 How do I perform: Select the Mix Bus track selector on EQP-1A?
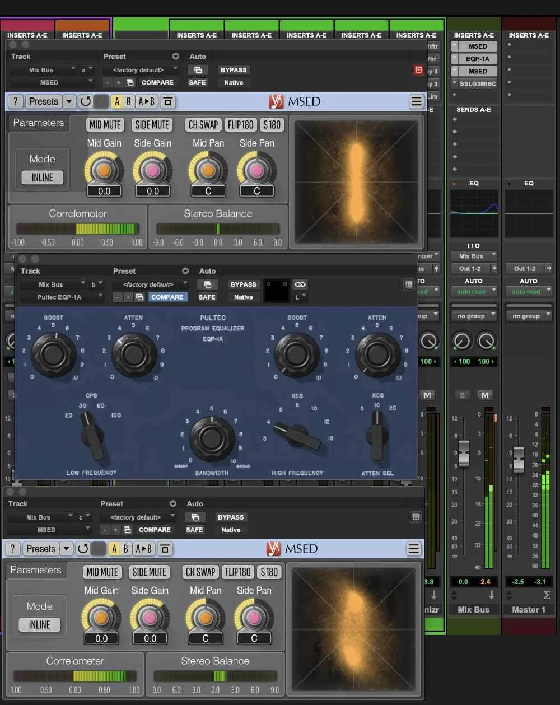[x=50, y=284]
